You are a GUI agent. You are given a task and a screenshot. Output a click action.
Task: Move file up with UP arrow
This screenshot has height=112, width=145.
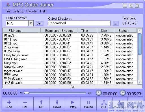point(41,102)
